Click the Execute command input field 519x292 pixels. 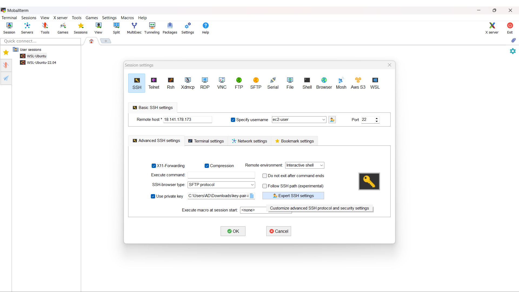[x=221, y=175]
